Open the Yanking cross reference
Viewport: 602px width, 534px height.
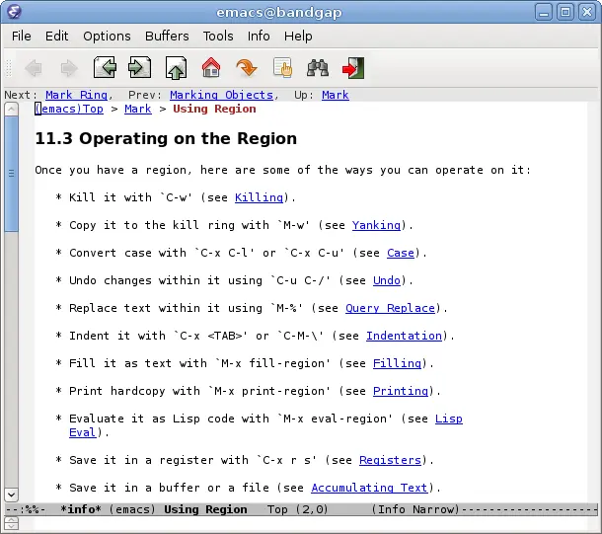pyautogui.click(x=376, y=225)
